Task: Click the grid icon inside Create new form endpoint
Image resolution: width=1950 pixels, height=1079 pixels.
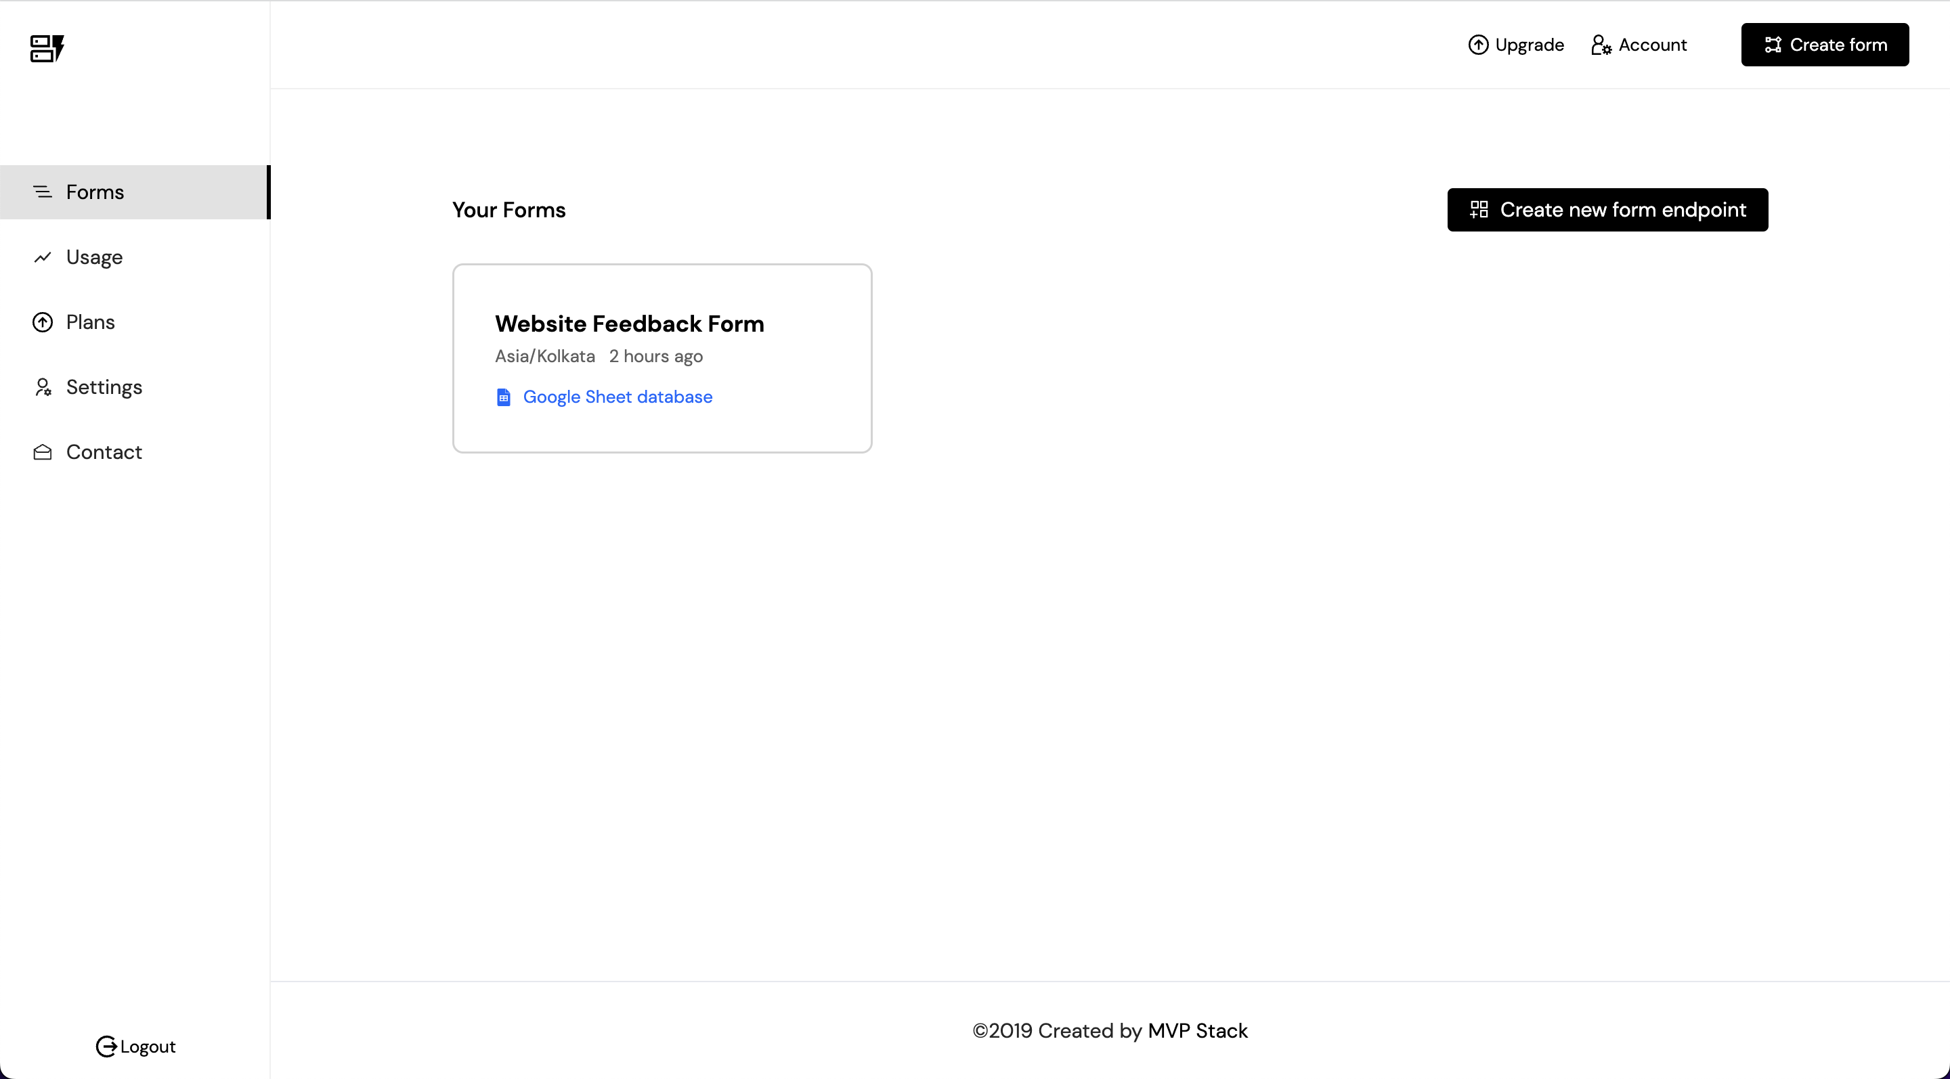Action: [1479, 210]
